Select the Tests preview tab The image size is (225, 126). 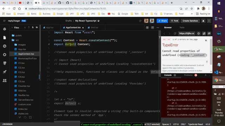(182, 28)
